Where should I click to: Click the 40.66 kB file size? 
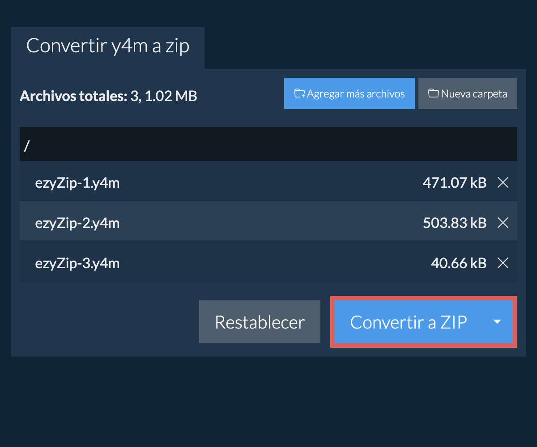pyautogui.click(x=458, y=263)
